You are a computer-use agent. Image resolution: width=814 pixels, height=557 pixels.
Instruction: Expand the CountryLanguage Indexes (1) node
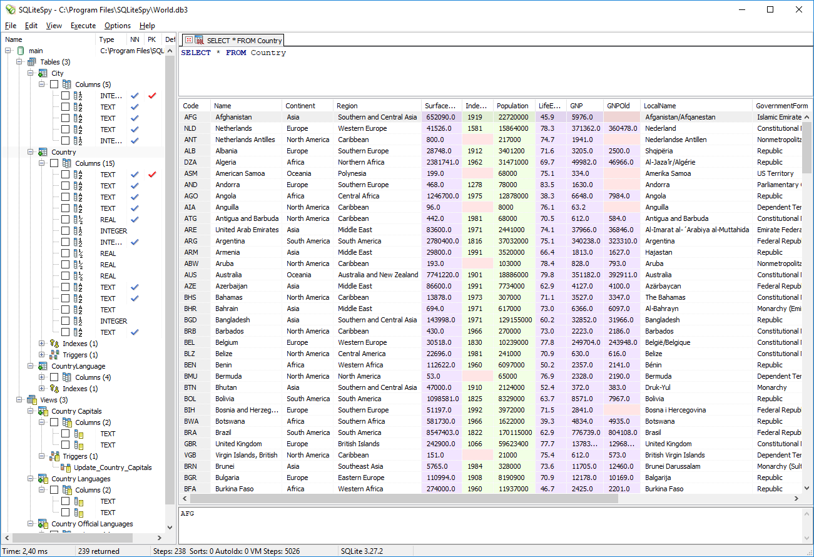pos(42,389)
